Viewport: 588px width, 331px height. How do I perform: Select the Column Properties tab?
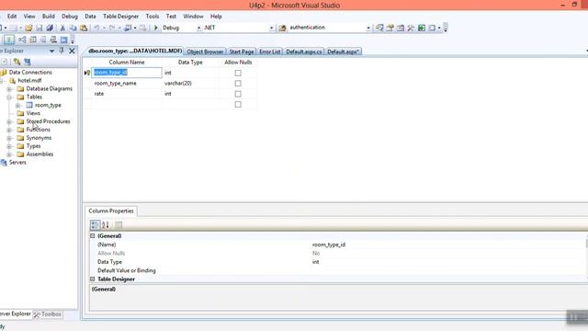(x=111, y=211)
